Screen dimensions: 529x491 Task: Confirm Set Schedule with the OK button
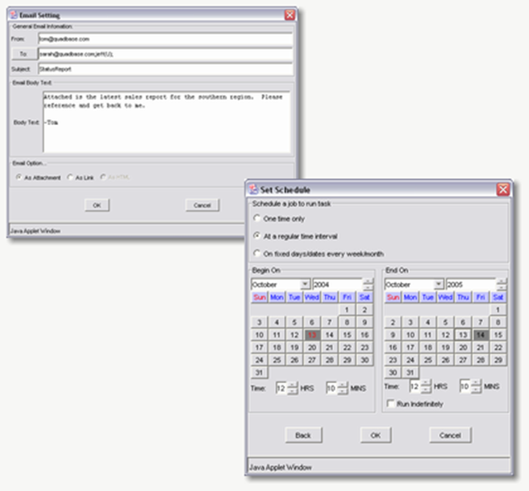click(x=376, y=435)
